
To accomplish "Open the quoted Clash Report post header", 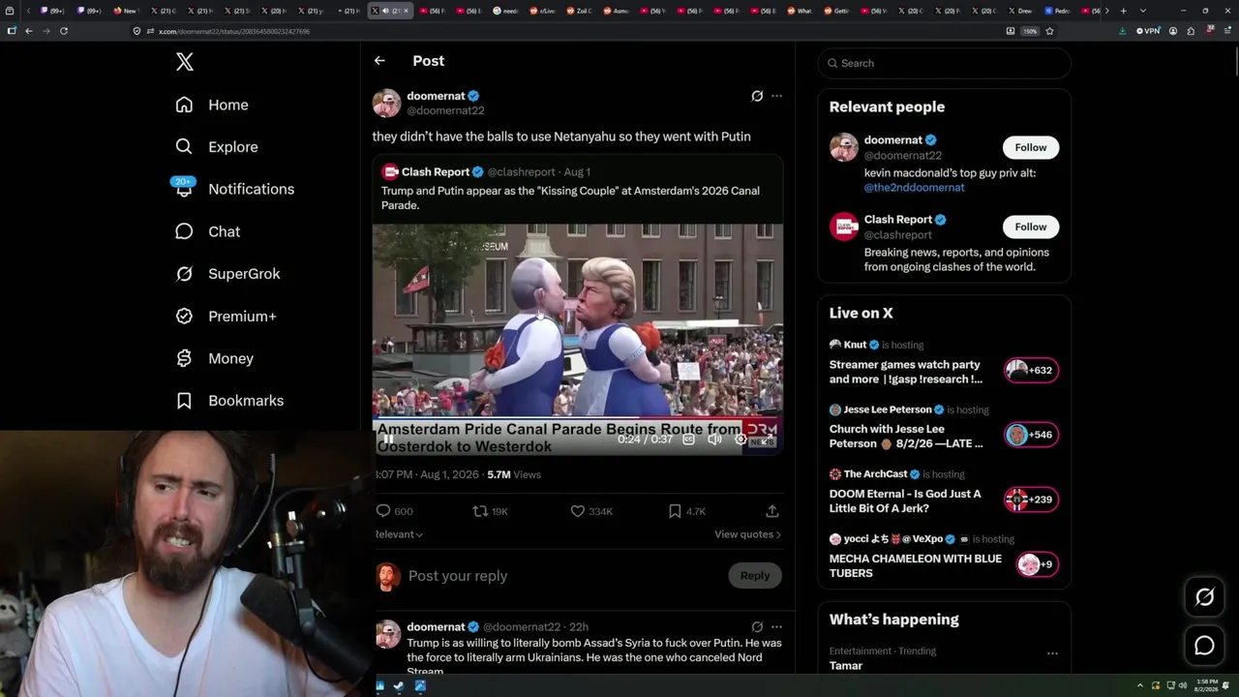I will (486, 172).
